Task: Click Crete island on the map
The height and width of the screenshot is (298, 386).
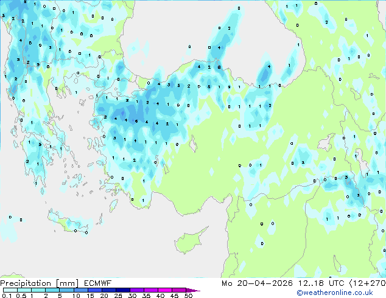Action: point(68,223)
